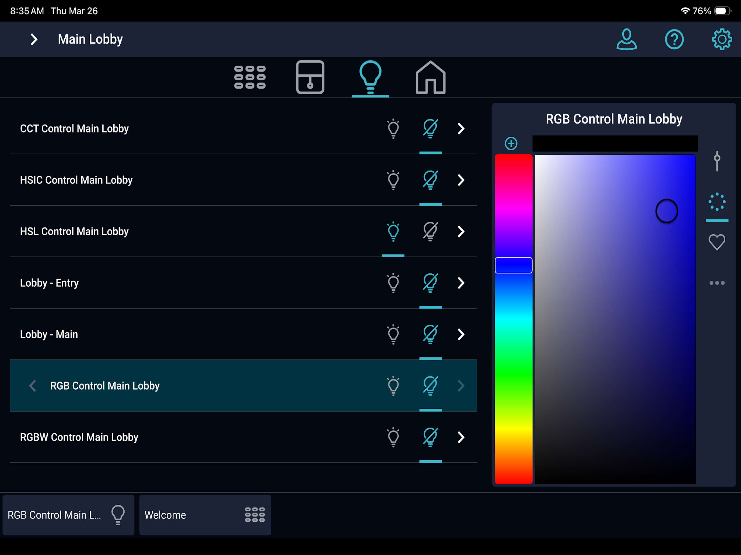
Task: Click right chevron in RGB Control row
Action: coord(461,386)
